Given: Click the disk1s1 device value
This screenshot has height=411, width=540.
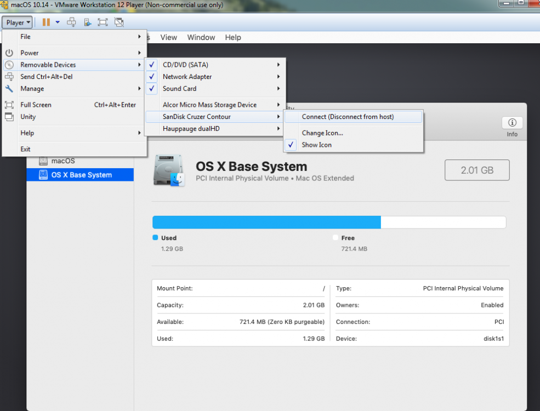Looking at the screenshot, I should (493, 339).
